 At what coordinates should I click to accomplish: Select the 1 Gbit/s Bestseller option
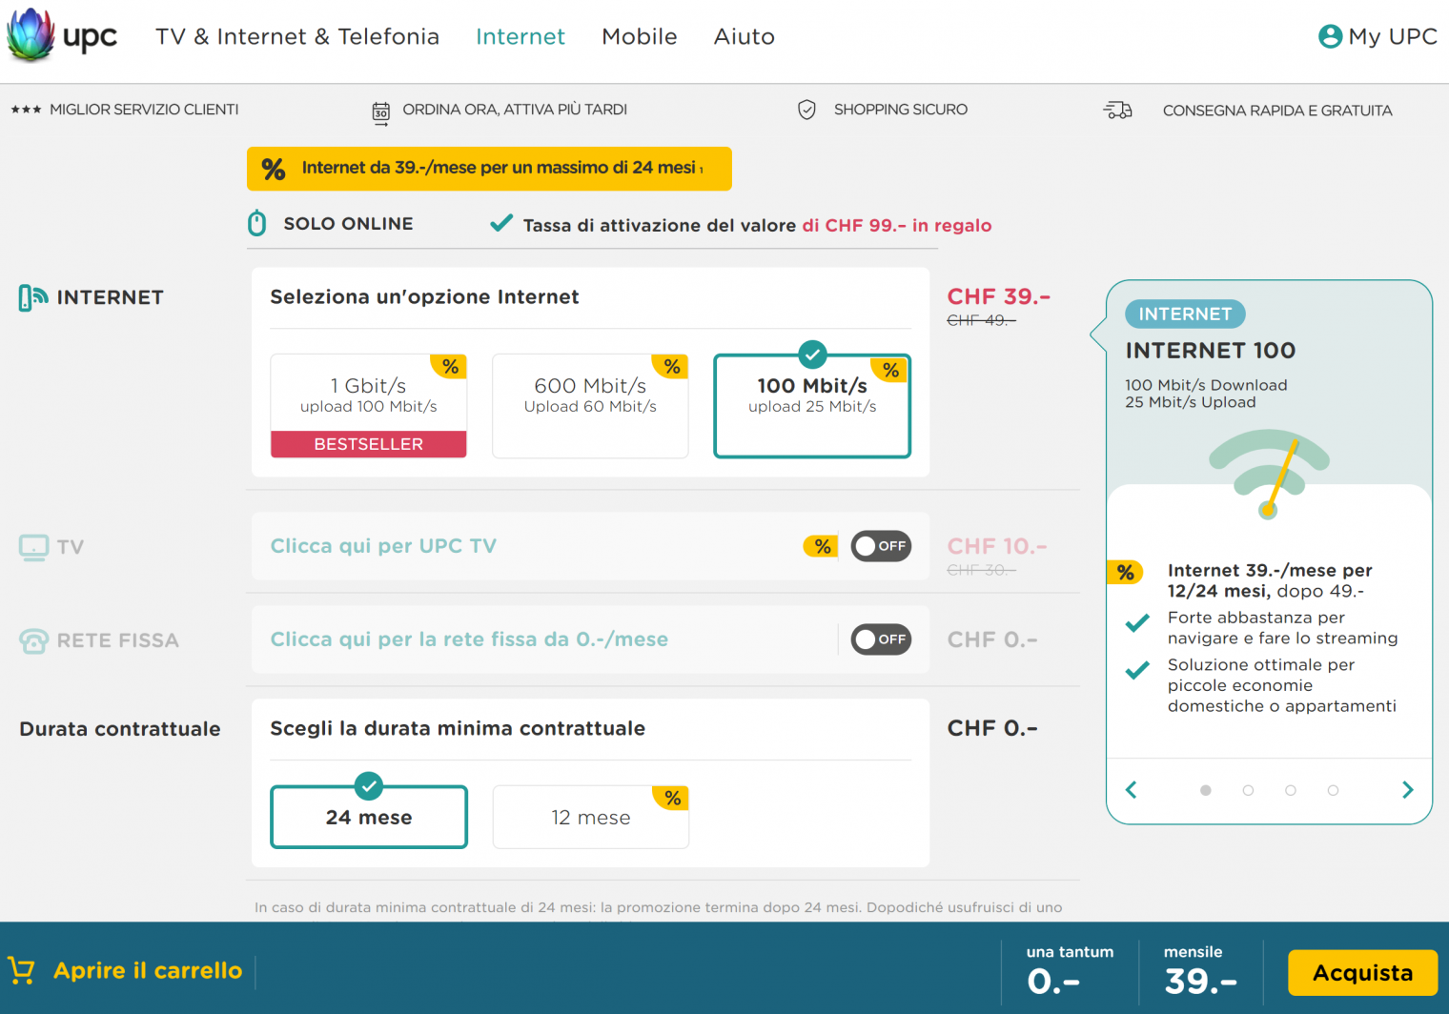[369, 406]
